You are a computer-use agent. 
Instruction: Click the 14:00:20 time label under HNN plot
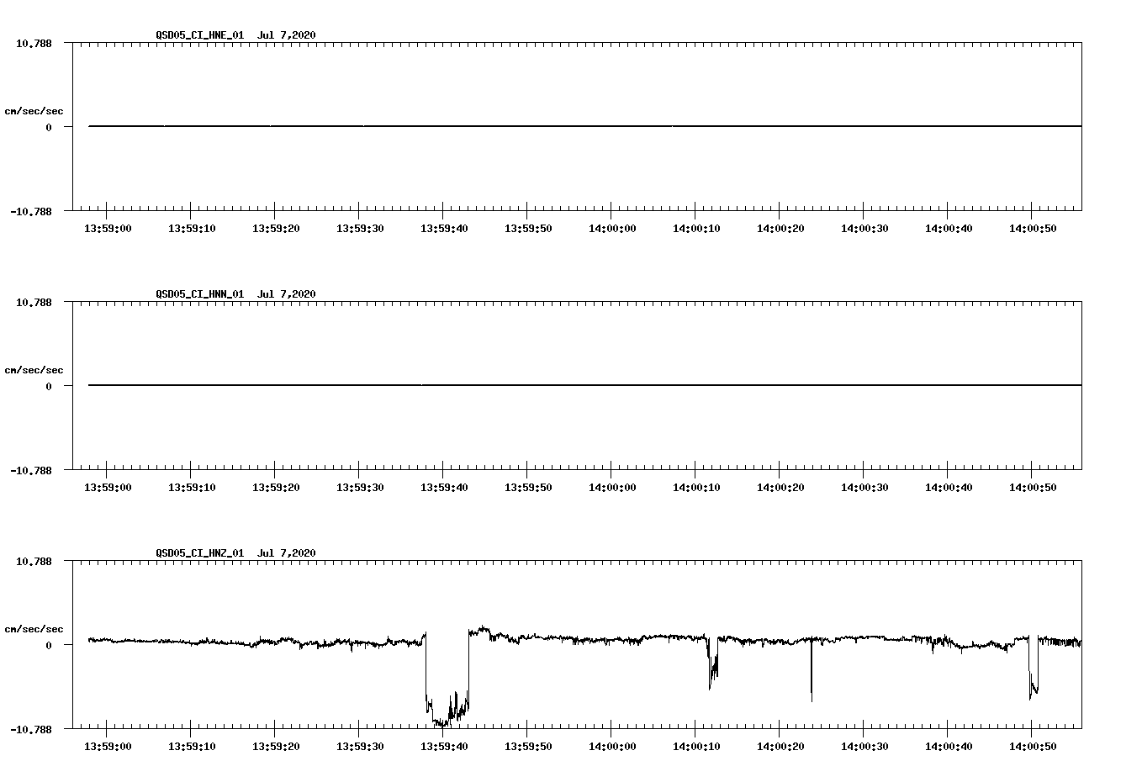[x=780, y=488]
